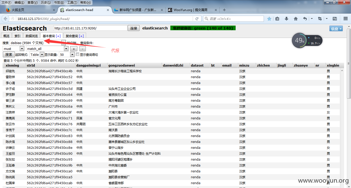The height and width of the screenshot is (188, 351).
Task: Add a new 基本查询 tab via [+]
Action: pyautogui.click(x=58, y=36)
